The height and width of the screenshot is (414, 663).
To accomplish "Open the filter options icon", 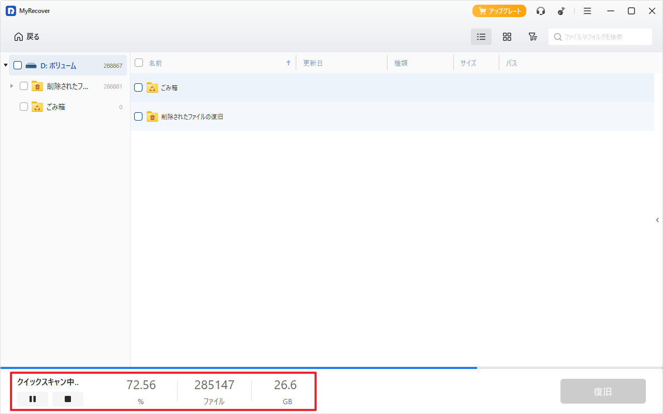I will 532,37.
